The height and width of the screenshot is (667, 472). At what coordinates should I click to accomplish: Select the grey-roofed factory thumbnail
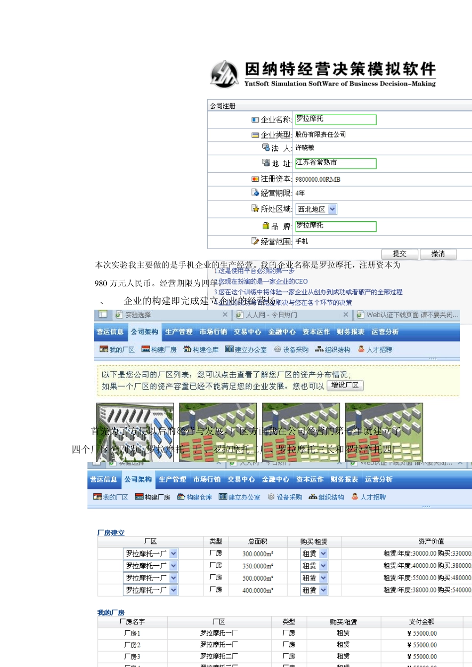point(135,433)
